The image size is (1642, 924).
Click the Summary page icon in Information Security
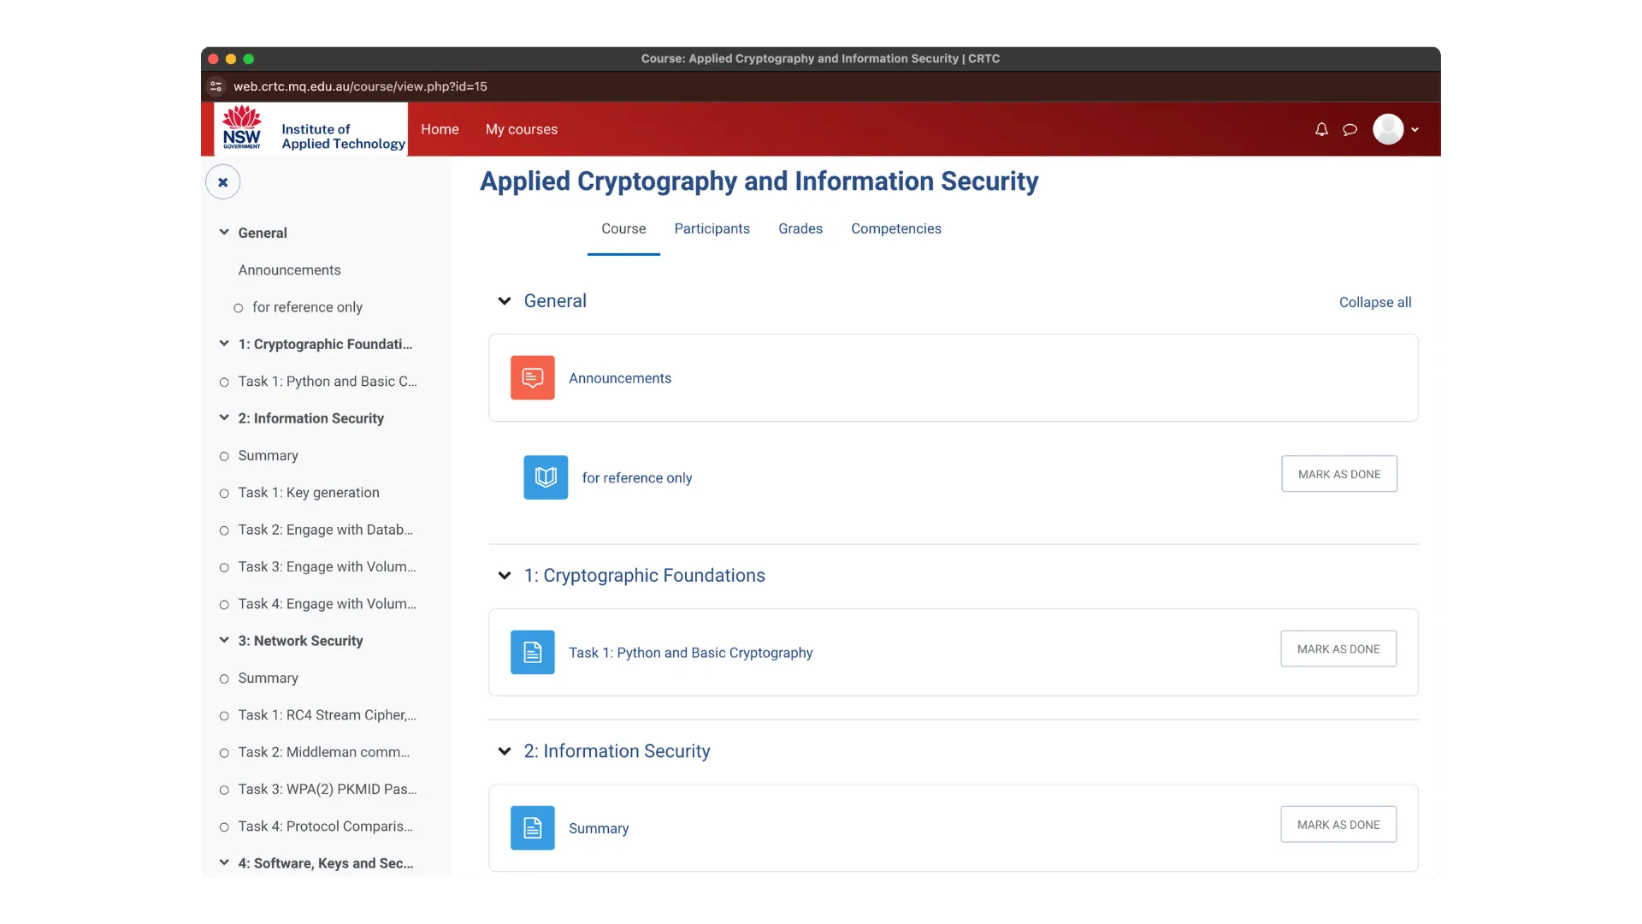[532, 827]
